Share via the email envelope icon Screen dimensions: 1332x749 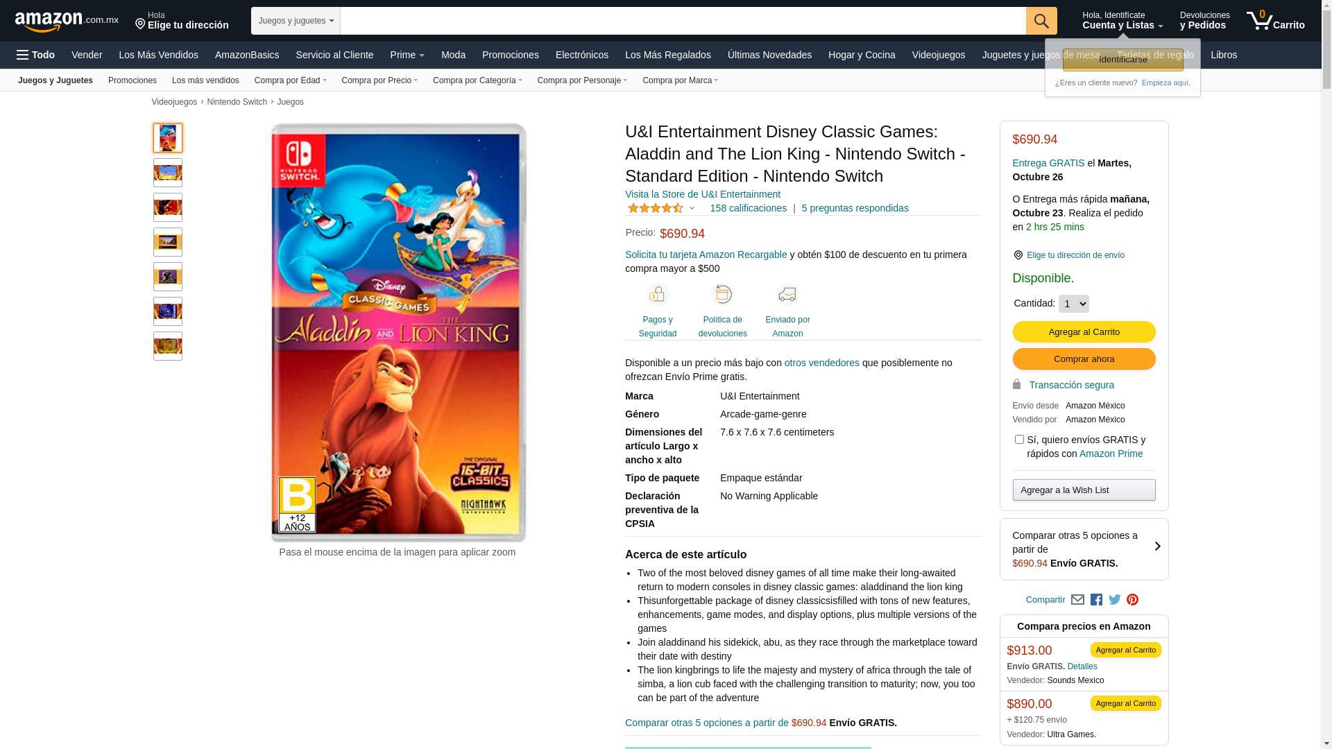(x=1077, y=600)
